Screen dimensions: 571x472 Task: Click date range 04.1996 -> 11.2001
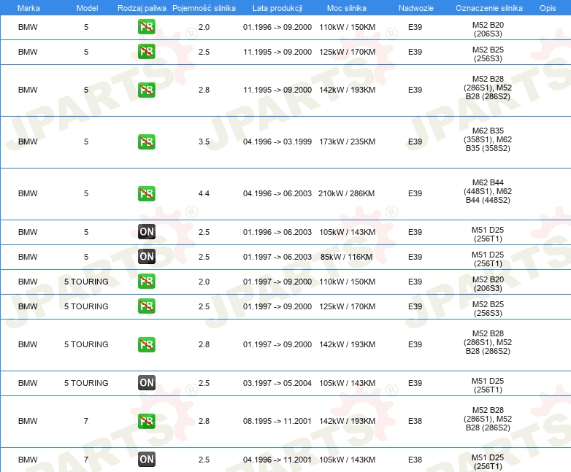click(277, 460)
